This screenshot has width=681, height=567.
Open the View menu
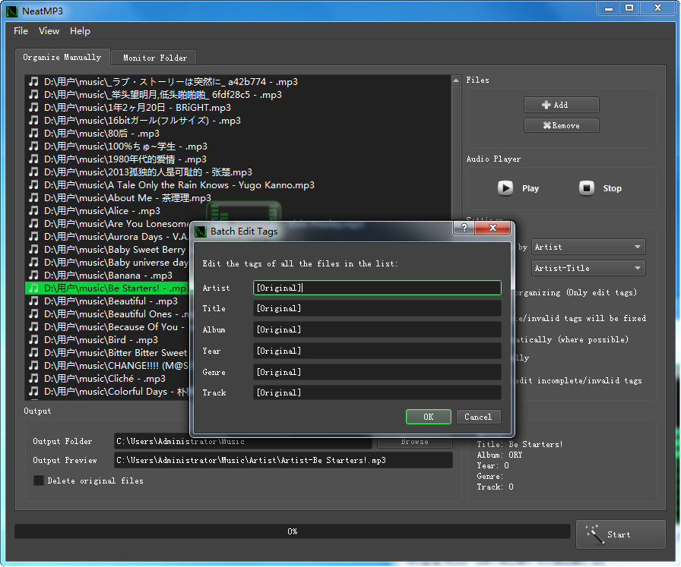(x=49, y=31)
